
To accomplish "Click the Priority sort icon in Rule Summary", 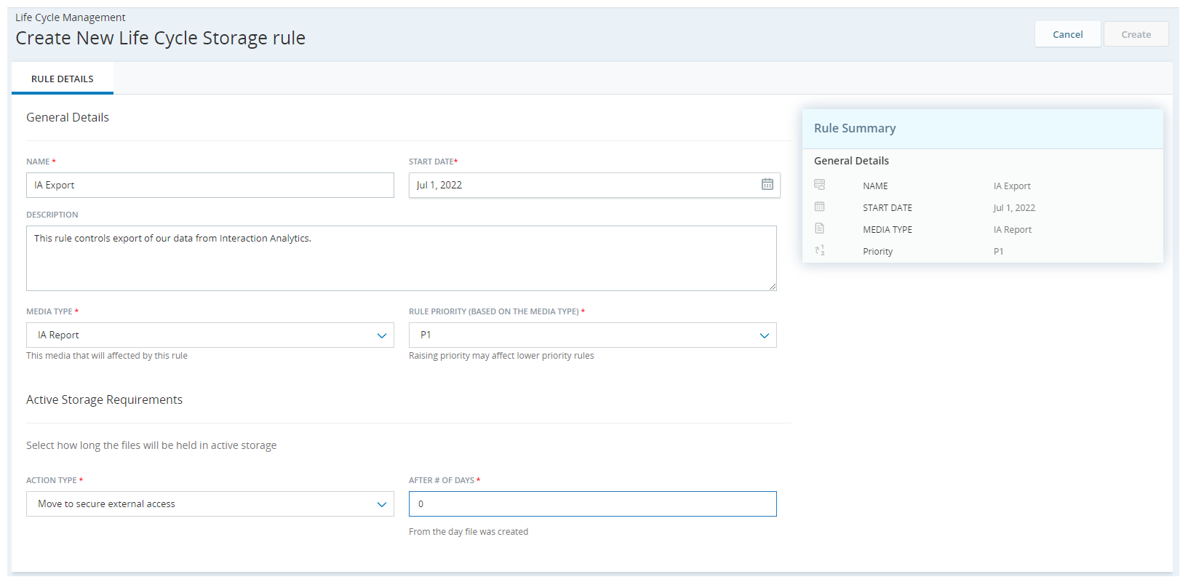I will coord(819,250).
